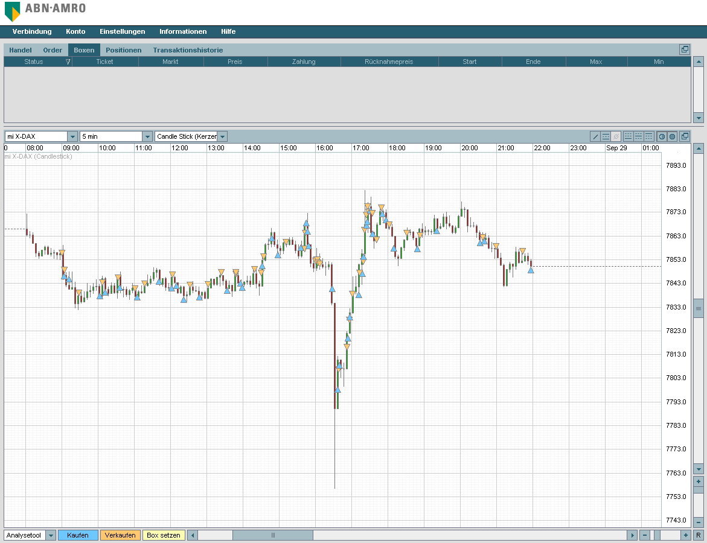Toggle the first octagon marker display button
This screenshot has height=543, width=707.
pos(662,136)
